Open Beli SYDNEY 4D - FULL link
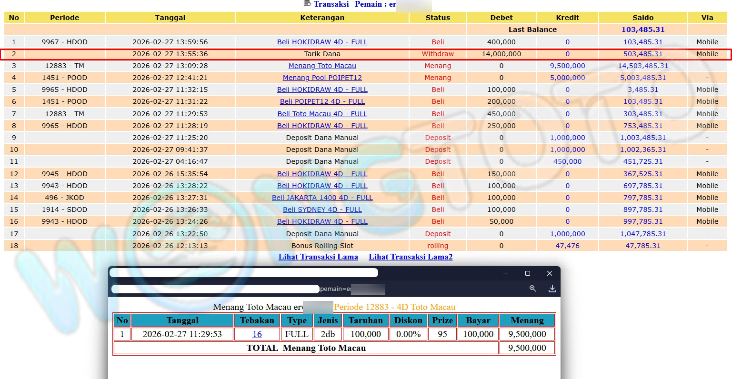The height and width of the screenshot is (379, 732). (322, 209)
